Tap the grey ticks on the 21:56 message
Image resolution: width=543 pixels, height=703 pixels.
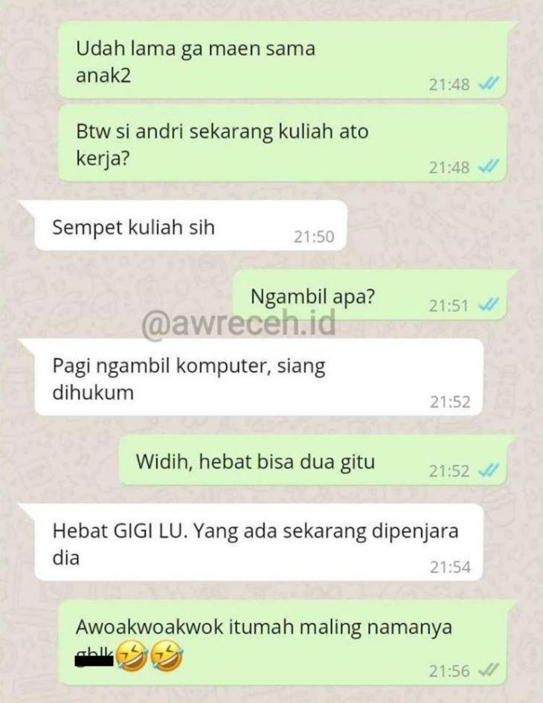click(488, 670)
